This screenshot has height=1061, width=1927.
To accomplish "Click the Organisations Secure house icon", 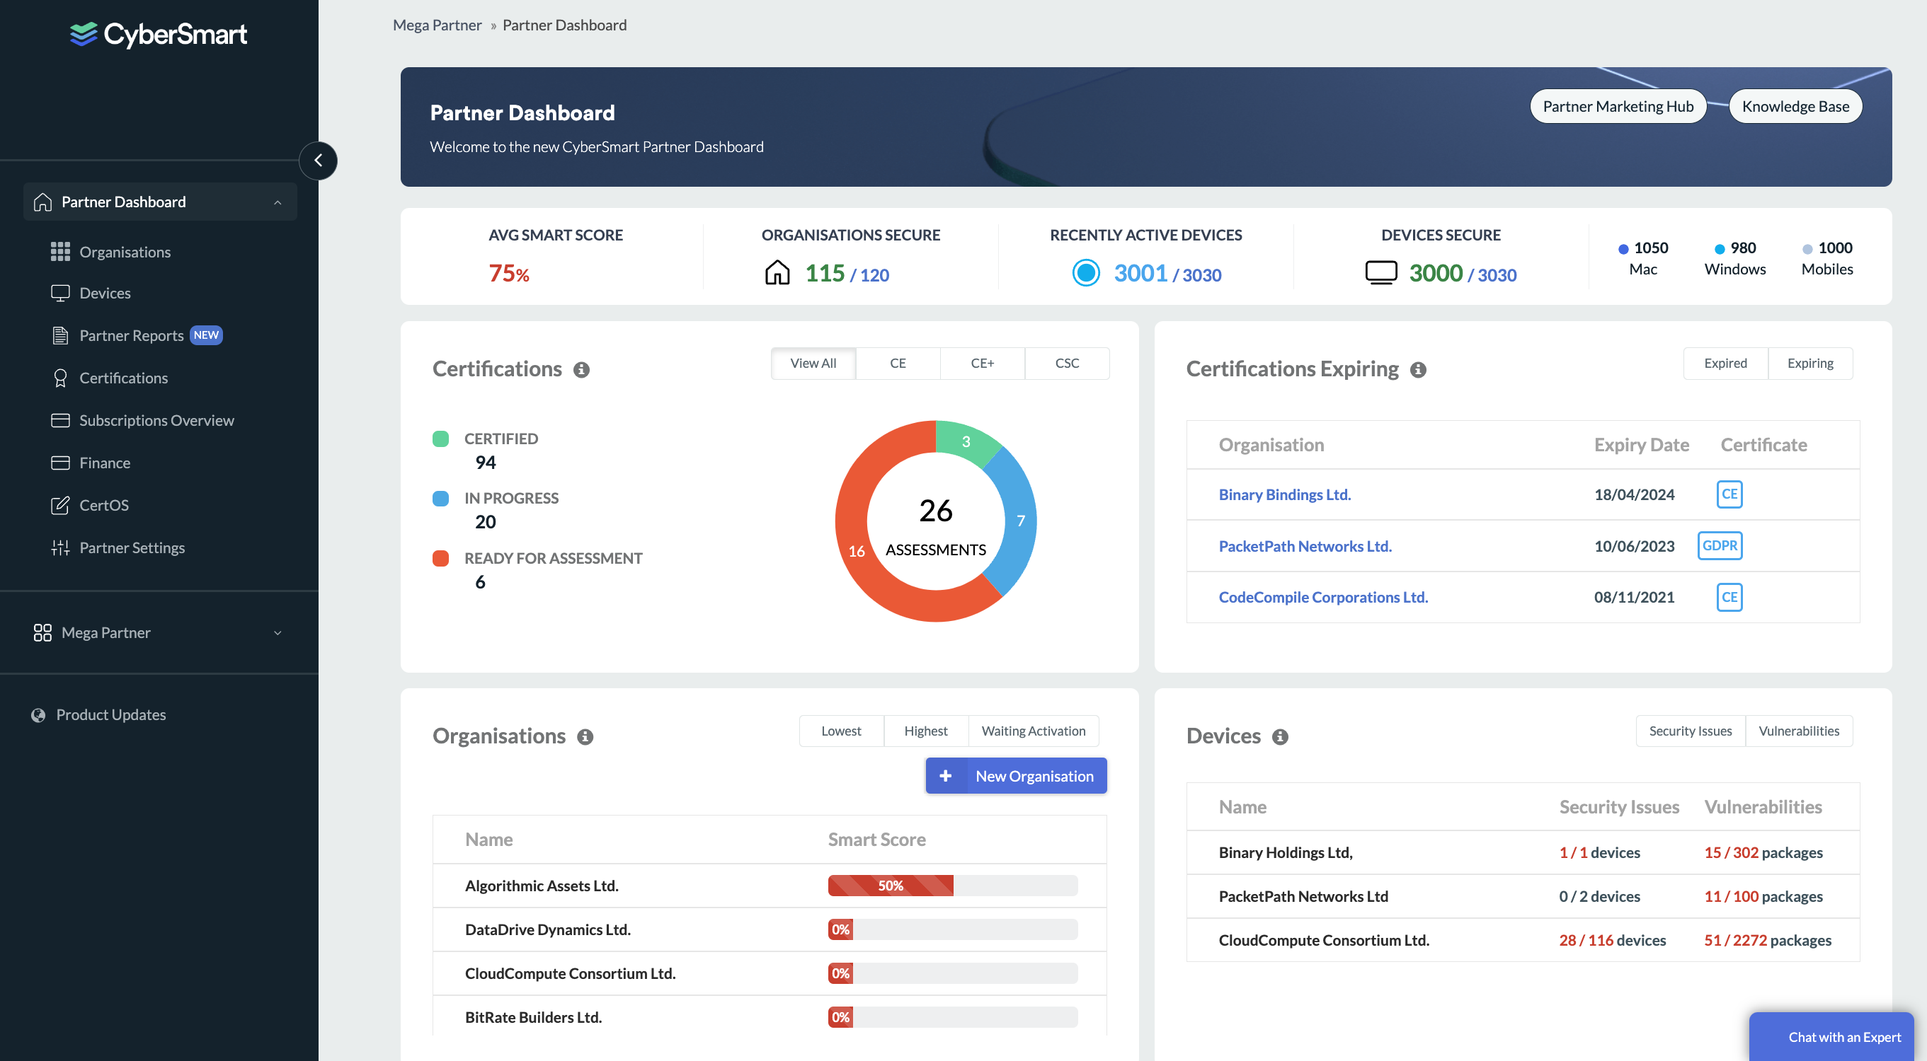I will pyautogui.click(x=777, y=273).
